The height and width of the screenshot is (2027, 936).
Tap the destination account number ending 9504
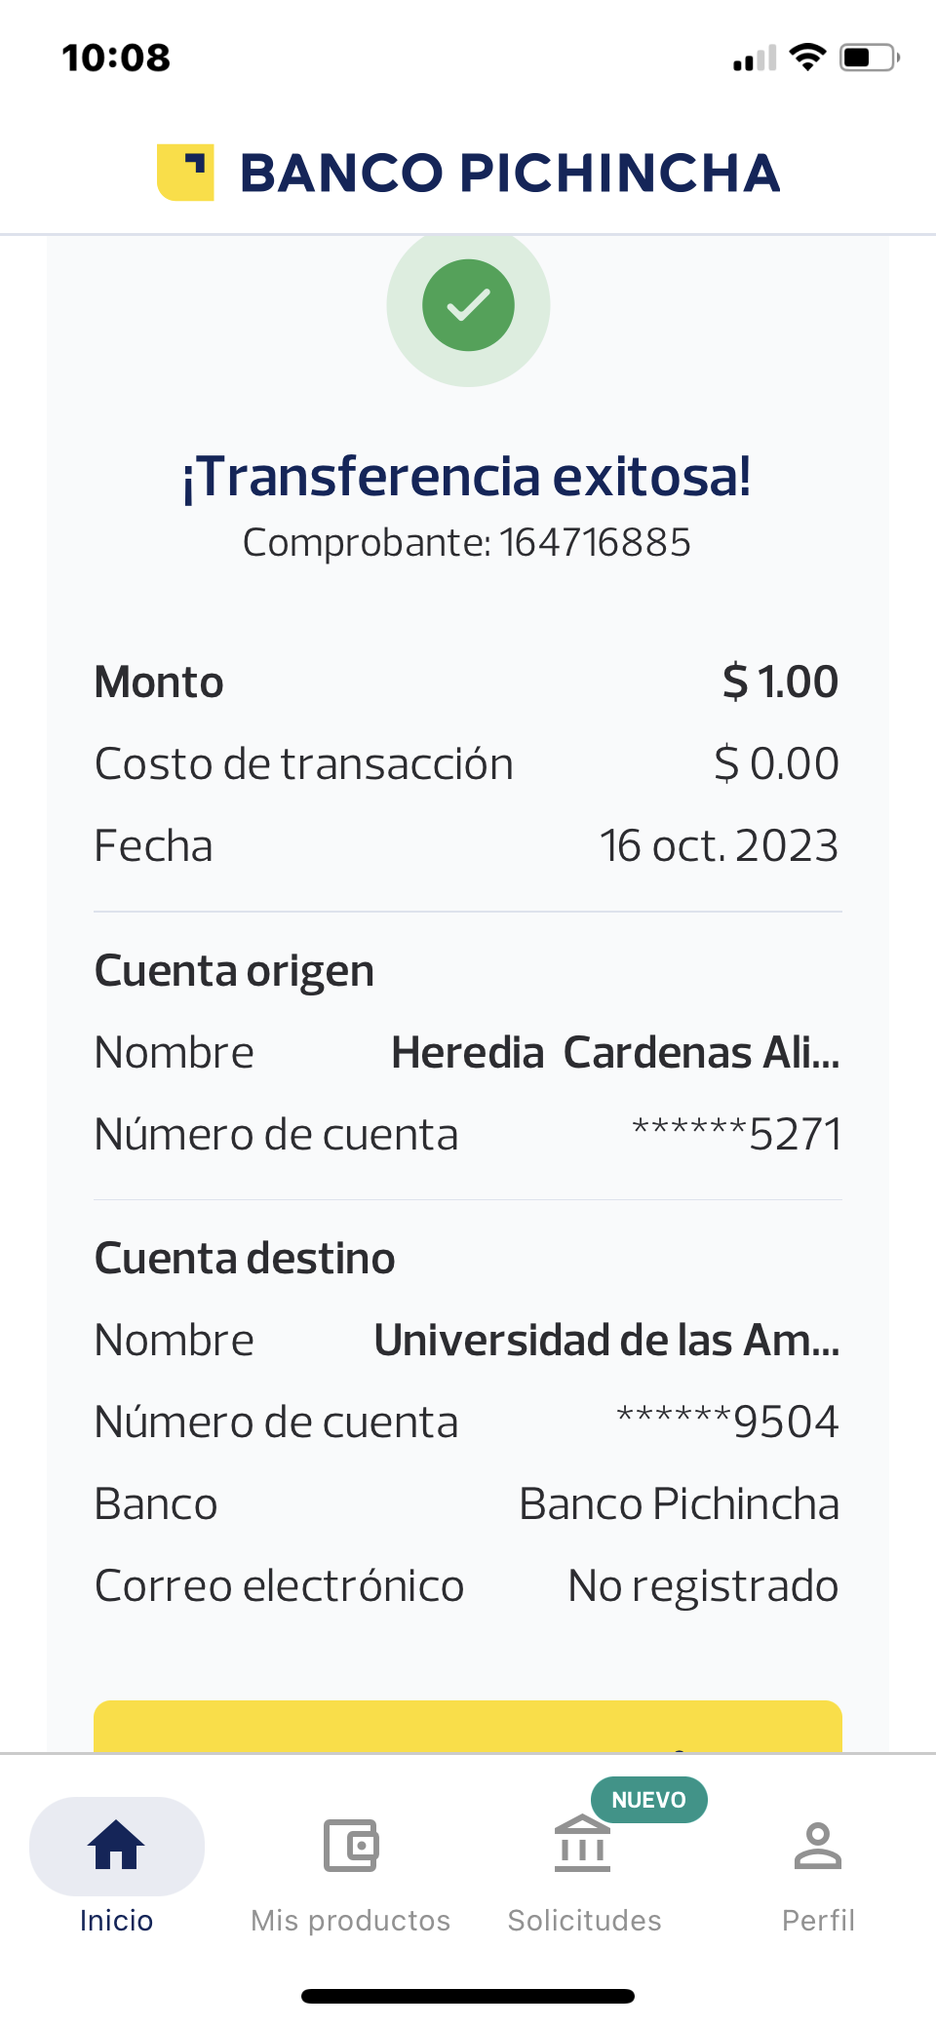point(727,1422)
